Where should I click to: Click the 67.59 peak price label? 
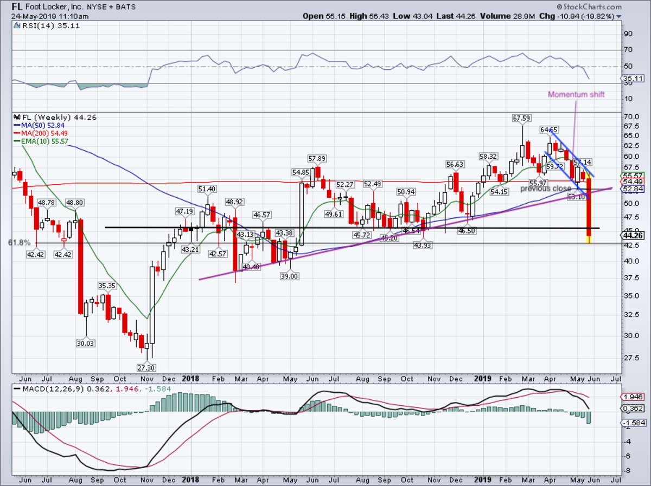pos(521,117)
